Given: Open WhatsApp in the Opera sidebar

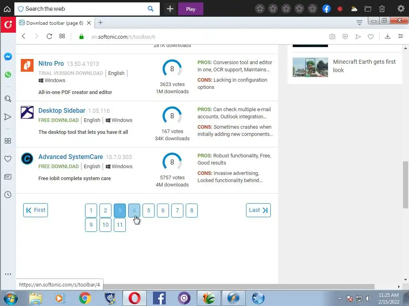Looking at the screenshot, I should pyautogui.click(x=8, y=75).
